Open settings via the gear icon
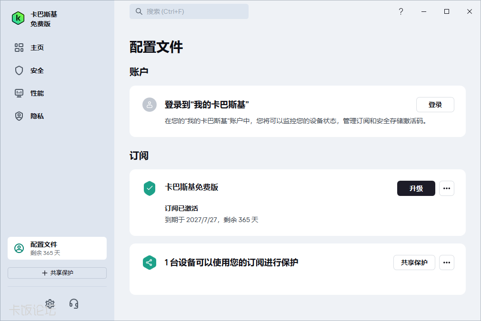This screenshot has width=481, height=321. [50, 304]
